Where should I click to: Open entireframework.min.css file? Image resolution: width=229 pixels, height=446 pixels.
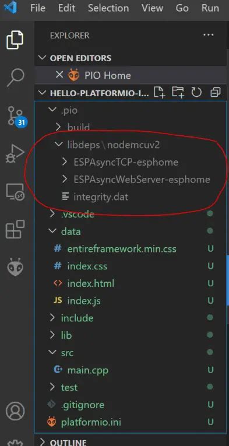[122, 249]
